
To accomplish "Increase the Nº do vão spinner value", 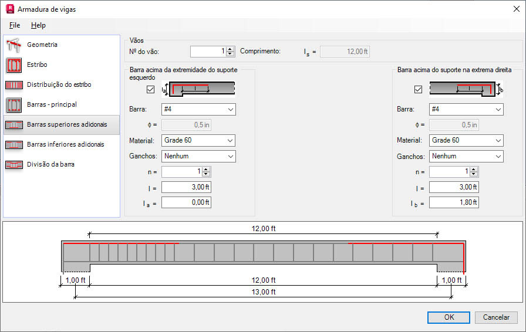I will pyautogui.click(x=230, y=49).
